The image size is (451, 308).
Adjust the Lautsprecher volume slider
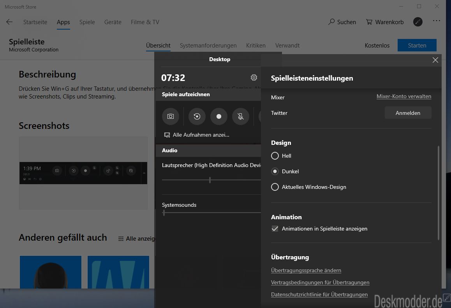pyautogui.click(x=210, y=180)
